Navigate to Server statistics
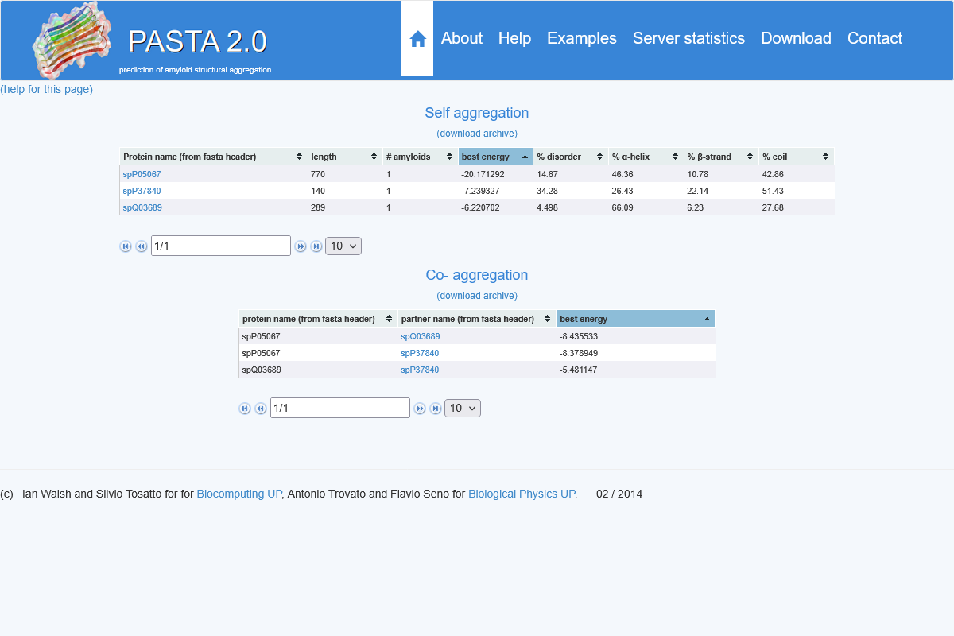 688,37
